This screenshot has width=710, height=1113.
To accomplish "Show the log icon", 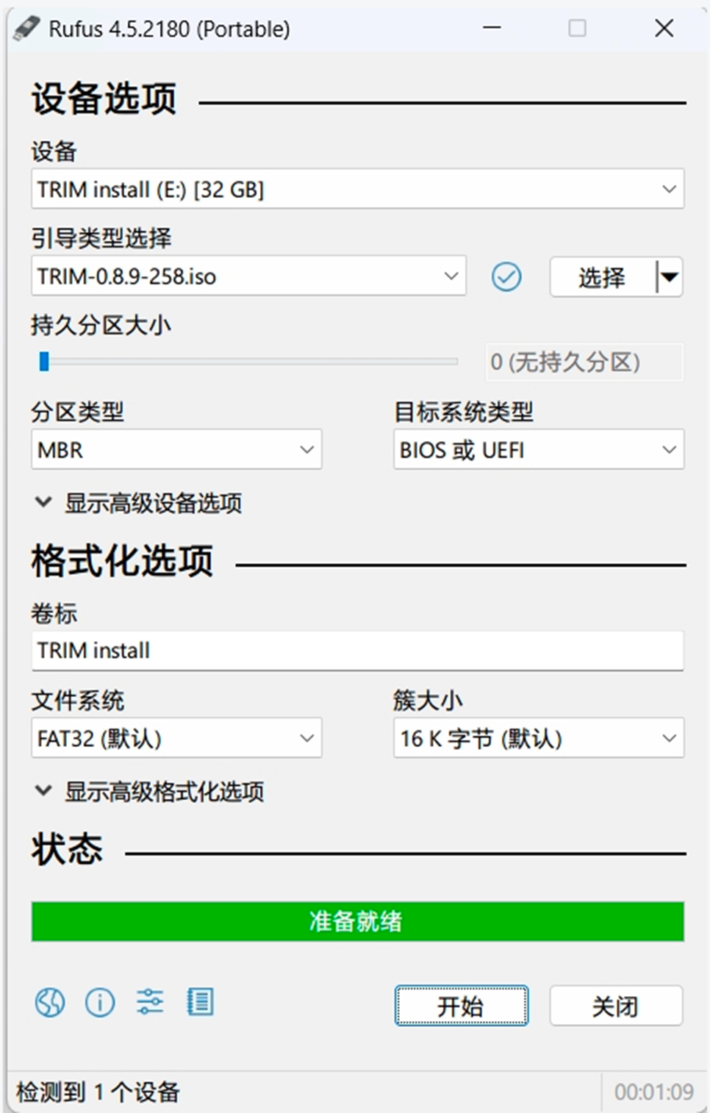I will (200, 1002).
